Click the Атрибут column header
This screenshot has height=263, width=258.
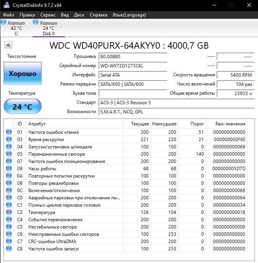click(74, 124)
